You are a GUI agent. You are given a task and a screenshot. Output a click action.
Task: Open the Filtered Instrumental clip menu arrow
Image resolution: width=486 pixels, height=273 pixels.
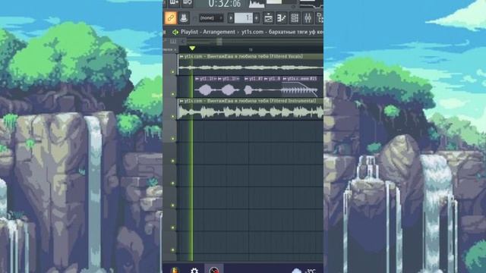pyautogui.click(x=181, y=101)
